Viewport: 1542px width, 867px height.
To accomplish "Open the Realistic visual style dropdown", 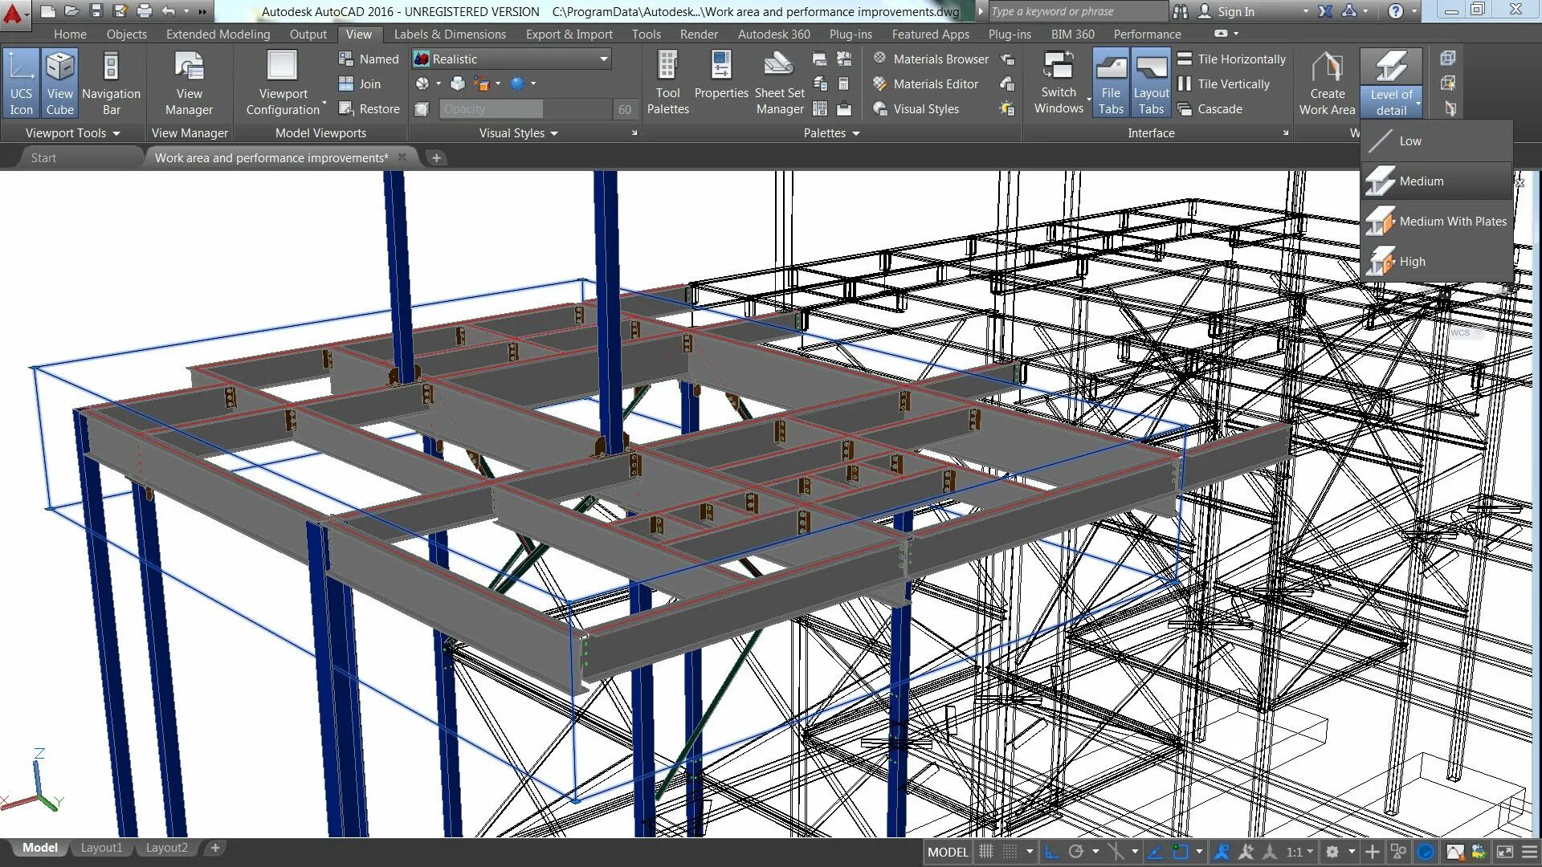I will [x=603, y=59].
